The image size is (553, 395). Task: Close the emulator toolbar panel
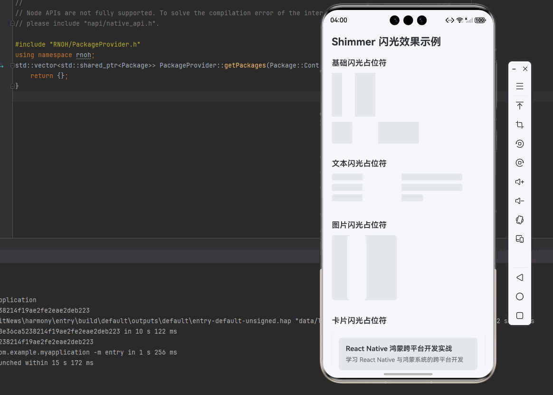(x=525, y=69)
